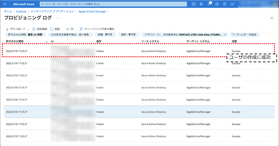Go to エンタープライズ アプリケーション breadcrumb

pos(53,11)
